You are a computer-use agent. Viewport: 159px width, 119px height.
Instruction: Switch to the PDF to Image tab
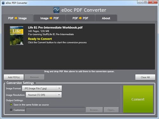17,18
